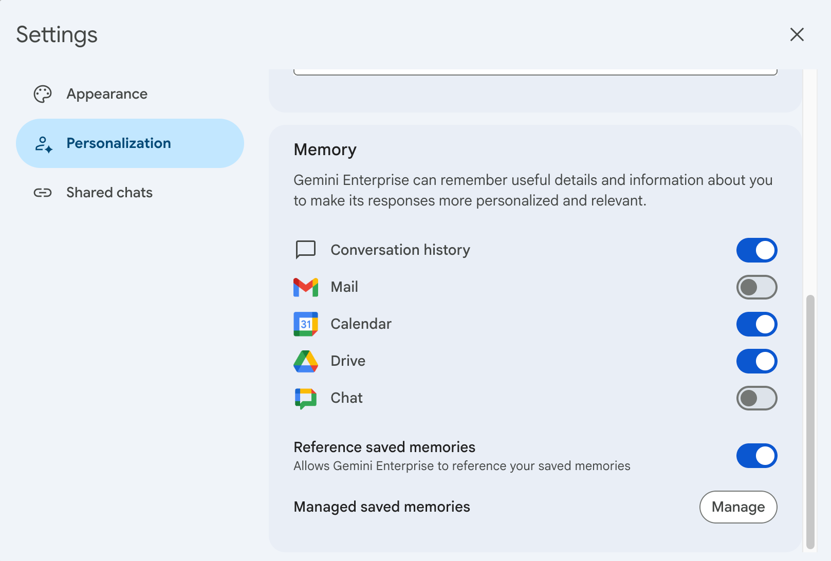Select the Personalization person icon
The height and width of the screenshot is (561, 831).
pyautogui.click(x=43, y=143)
